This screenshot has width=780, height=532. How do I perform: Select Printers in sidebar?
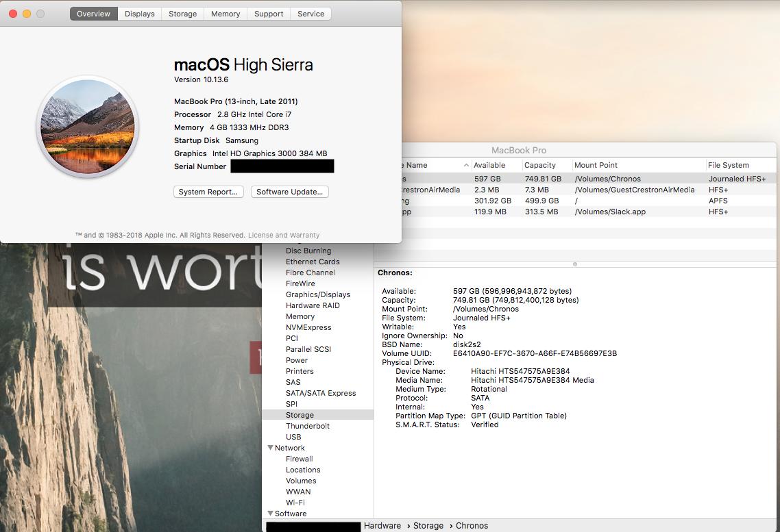(x=300, y=370)
